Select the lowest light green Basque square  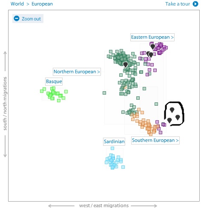tap(59, 101)
